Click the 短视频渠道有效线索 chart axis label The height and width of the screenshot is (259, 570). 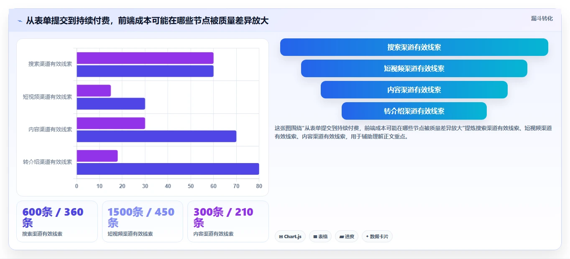[x=47, y=97]
